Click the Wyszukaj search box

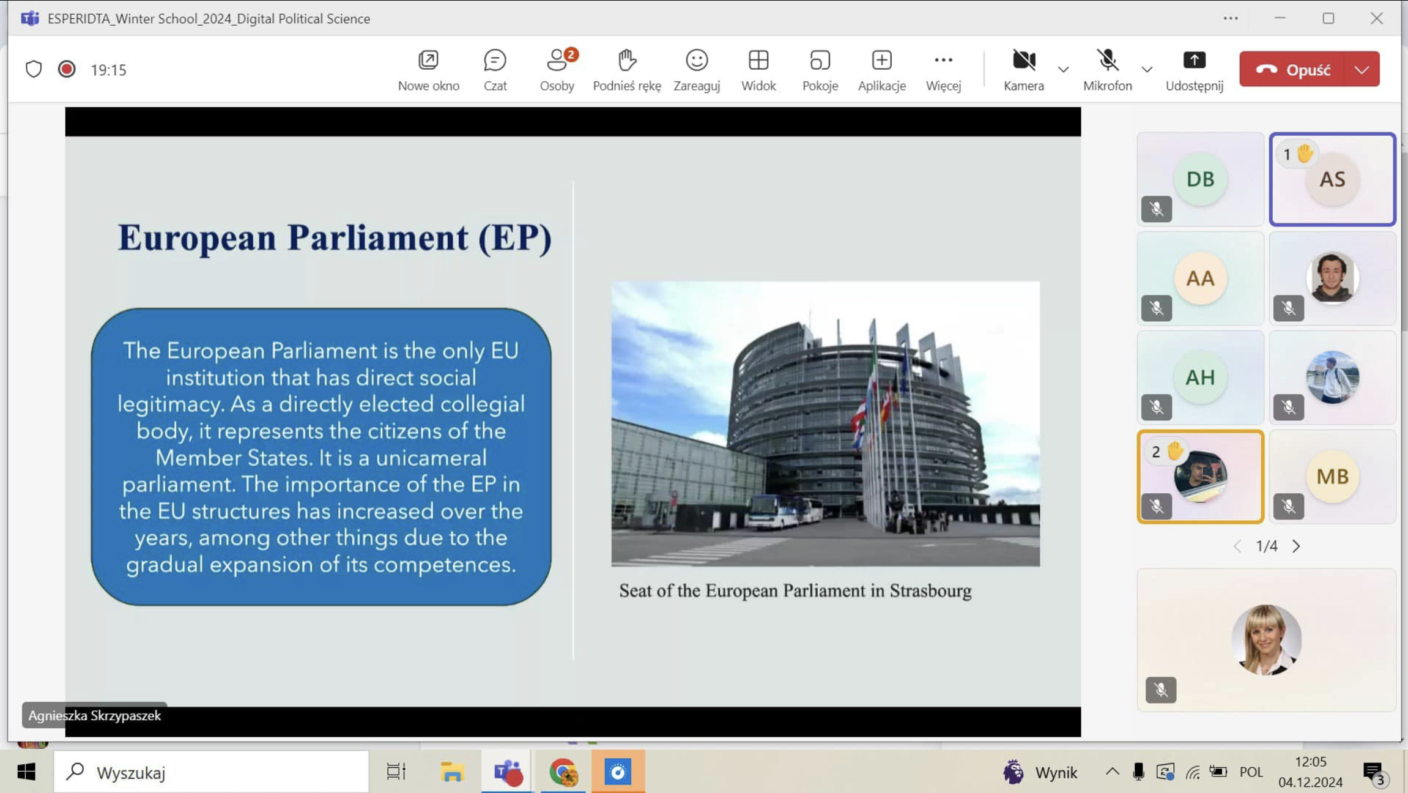point(212,772)
